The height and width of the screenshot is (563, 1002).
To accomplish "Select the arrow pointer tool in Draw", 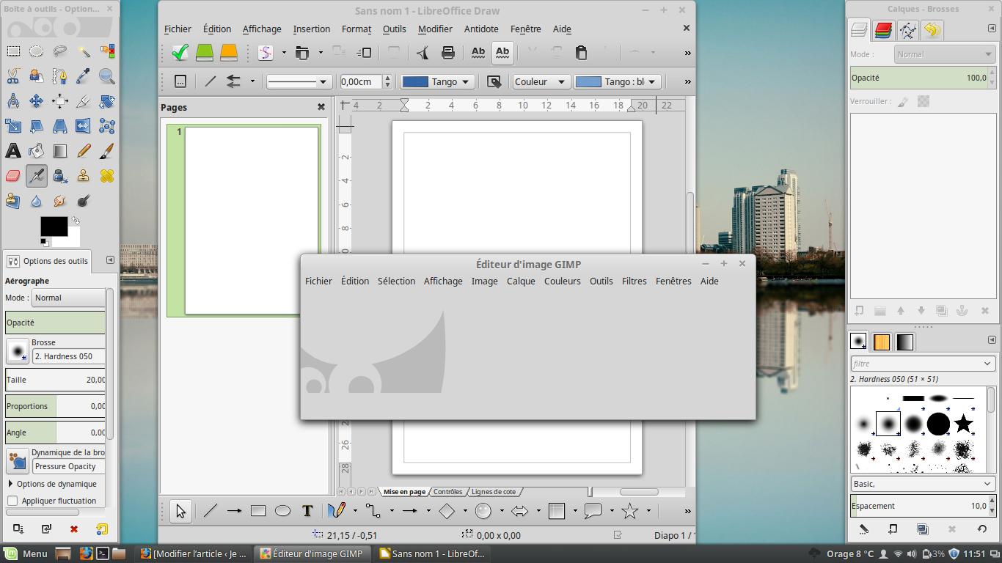I will (180, 511).
